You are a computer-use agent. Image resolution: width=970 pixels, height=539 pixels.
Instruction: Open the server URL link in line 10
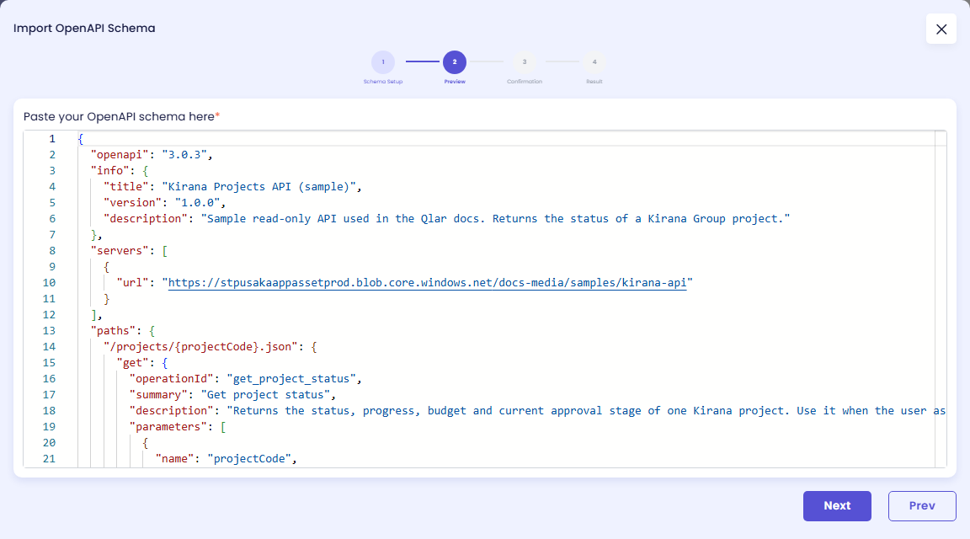(428, 283)
